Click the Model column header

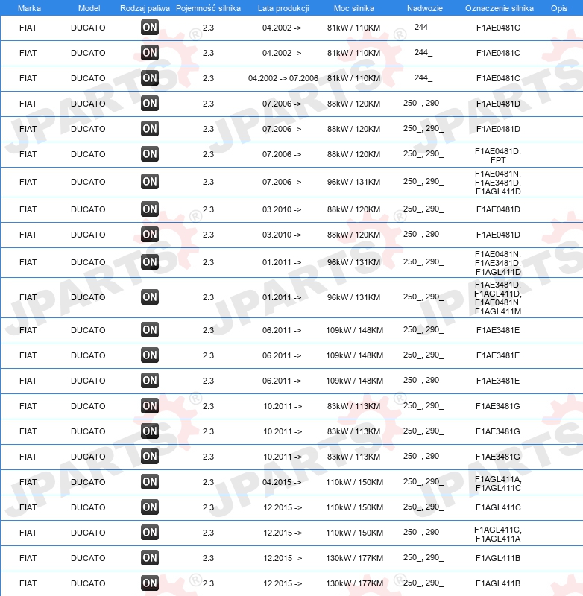[x=89, y=8]
